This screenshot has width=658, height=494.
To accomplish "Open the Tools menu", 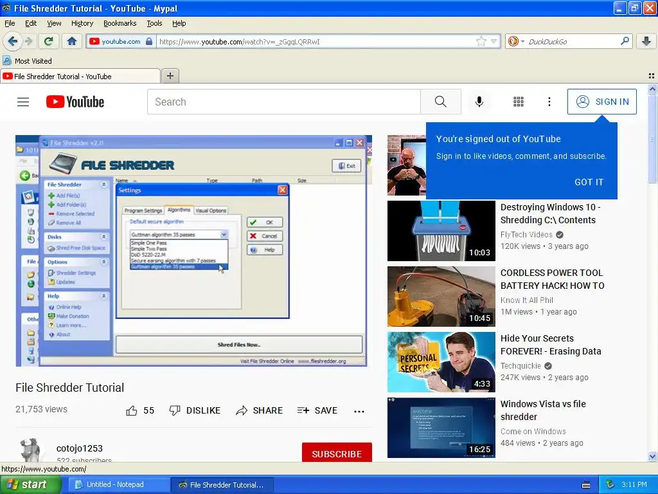I will [154, 23].
